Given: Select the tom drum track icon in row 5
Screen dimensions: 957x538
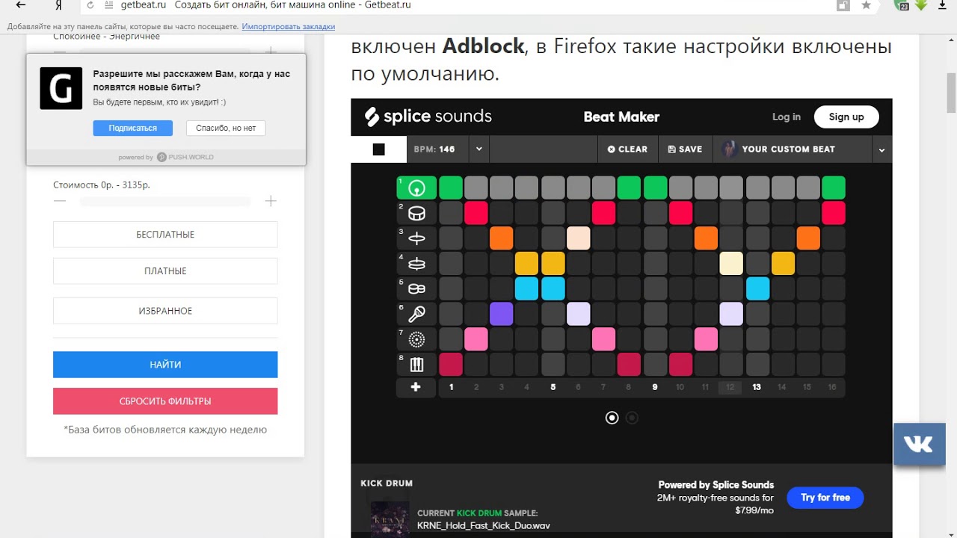Looking at the screenshot, I should 416,288.
